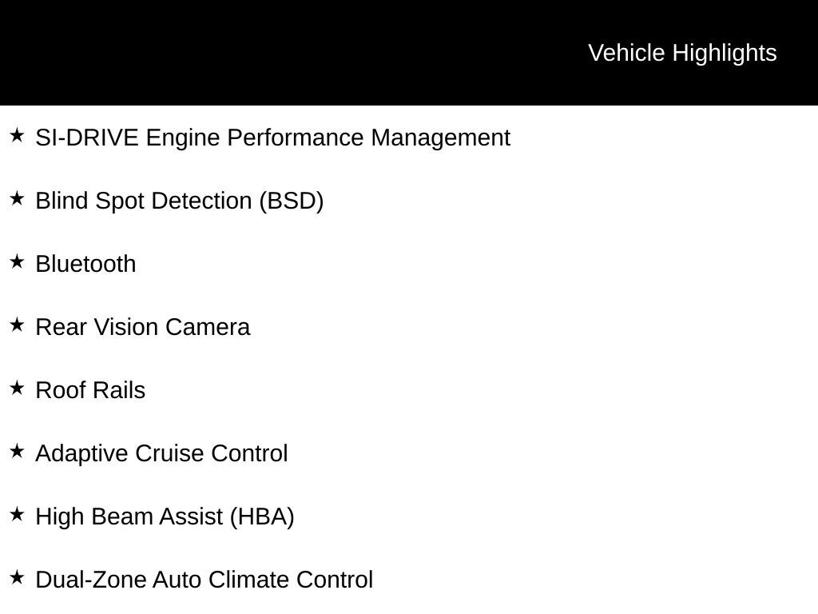Select the Roof Rails feature text
Image resolution: width=818 pixels, height=614 pixels.
(90, 390)
